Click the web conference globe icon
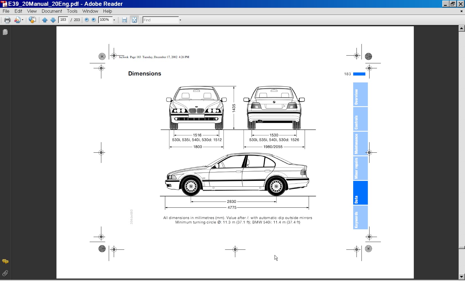Screen dimensions: 465x281 click(32, 20)
